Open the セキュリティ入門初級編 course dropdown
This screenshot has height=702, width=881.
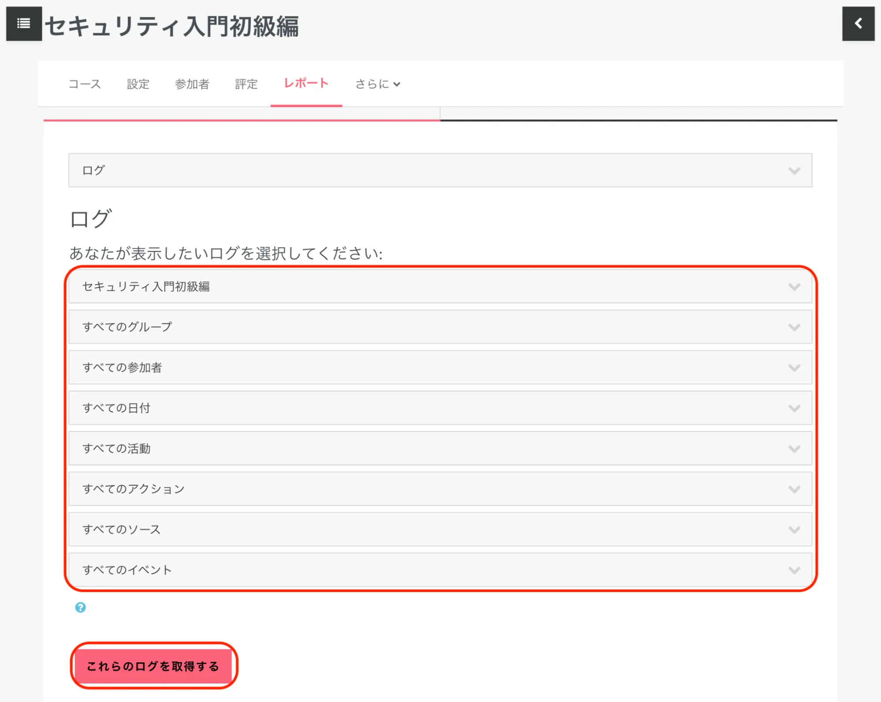[440, 286]
